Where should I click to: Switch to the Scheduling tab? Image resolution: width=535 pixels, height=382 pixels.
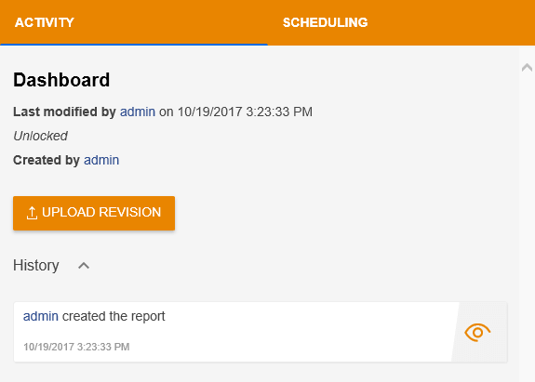325,22
